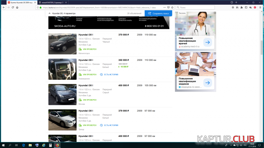
Task: Click the Поиск search field
Action: pyautogui.click(x=195, y=7)
